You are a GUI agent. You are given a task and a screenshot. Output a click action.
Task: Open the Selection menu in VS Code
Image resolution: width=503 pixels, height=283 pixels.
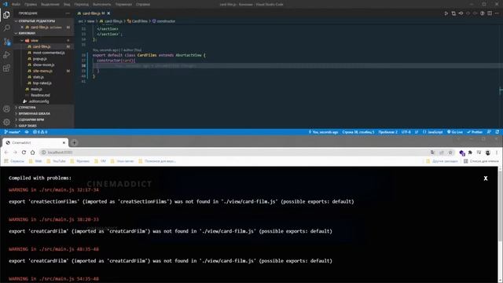tap(50, 5)
